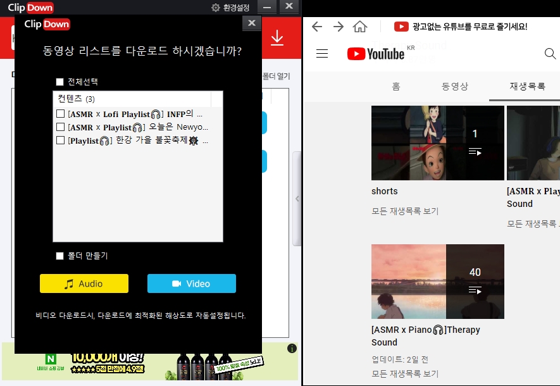The height and width of the screenshot is (386, 560).
Task: Open the shorts playlist thumbnail
Action: 437,143
